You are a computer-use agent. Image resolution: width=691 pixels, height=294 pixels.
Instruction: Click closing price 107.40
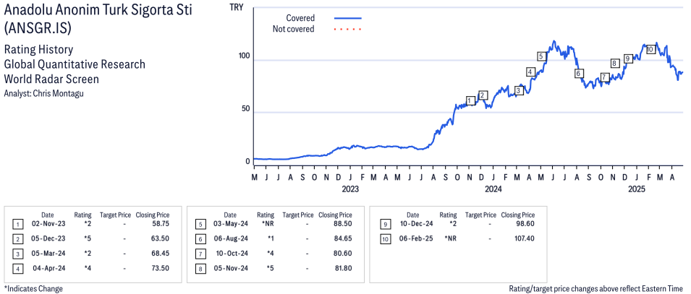[525, 239]
